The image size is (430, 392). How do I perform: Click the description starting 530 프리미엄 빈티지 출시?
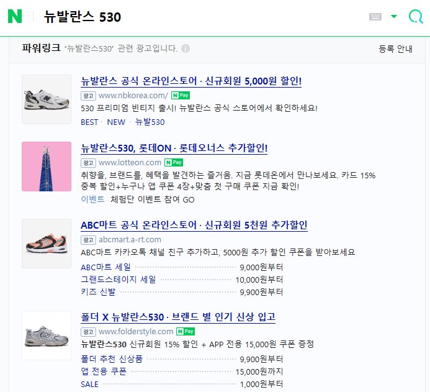click(199, 108)
